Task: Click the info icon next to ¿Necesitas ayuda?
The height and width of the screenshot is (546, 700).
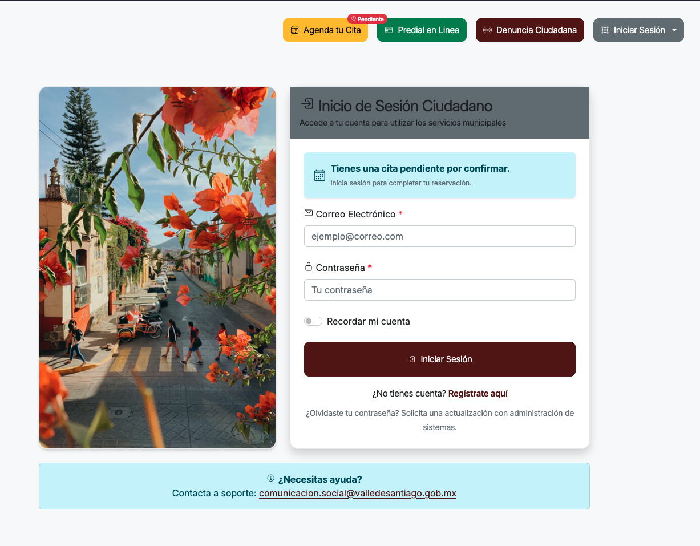Action: [271, 478]
